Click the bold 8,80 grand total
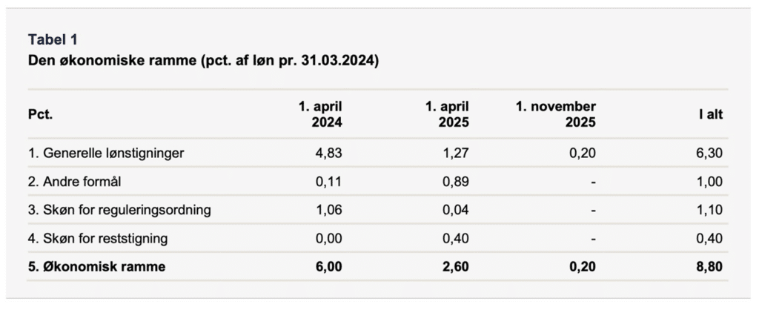 pyautogui.click(x=711, y=267)
